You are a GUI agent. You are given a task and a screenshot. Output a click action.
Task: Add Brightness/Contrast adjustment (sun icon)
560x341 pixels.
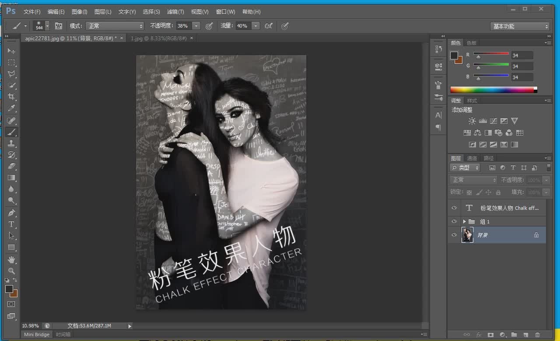click(x=472, y=121)
